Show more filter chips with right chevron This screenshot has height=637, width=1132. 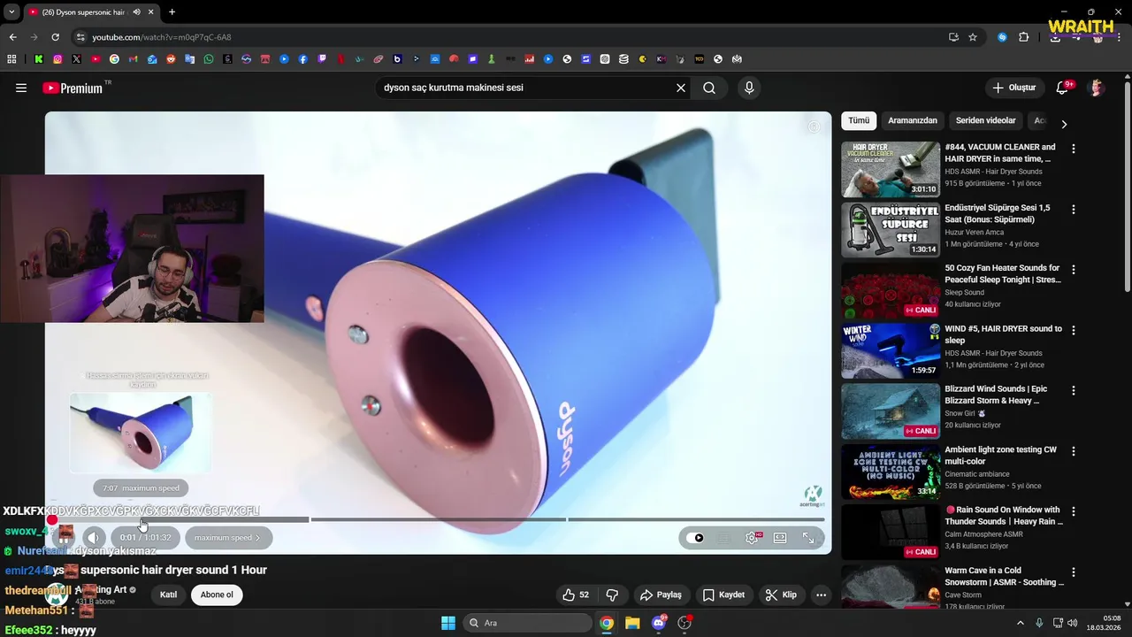pyautogui.click(x=1064, y=124)
